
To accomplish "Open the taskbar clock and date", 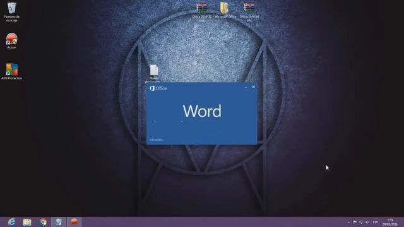I will click(x=390, y=222).
